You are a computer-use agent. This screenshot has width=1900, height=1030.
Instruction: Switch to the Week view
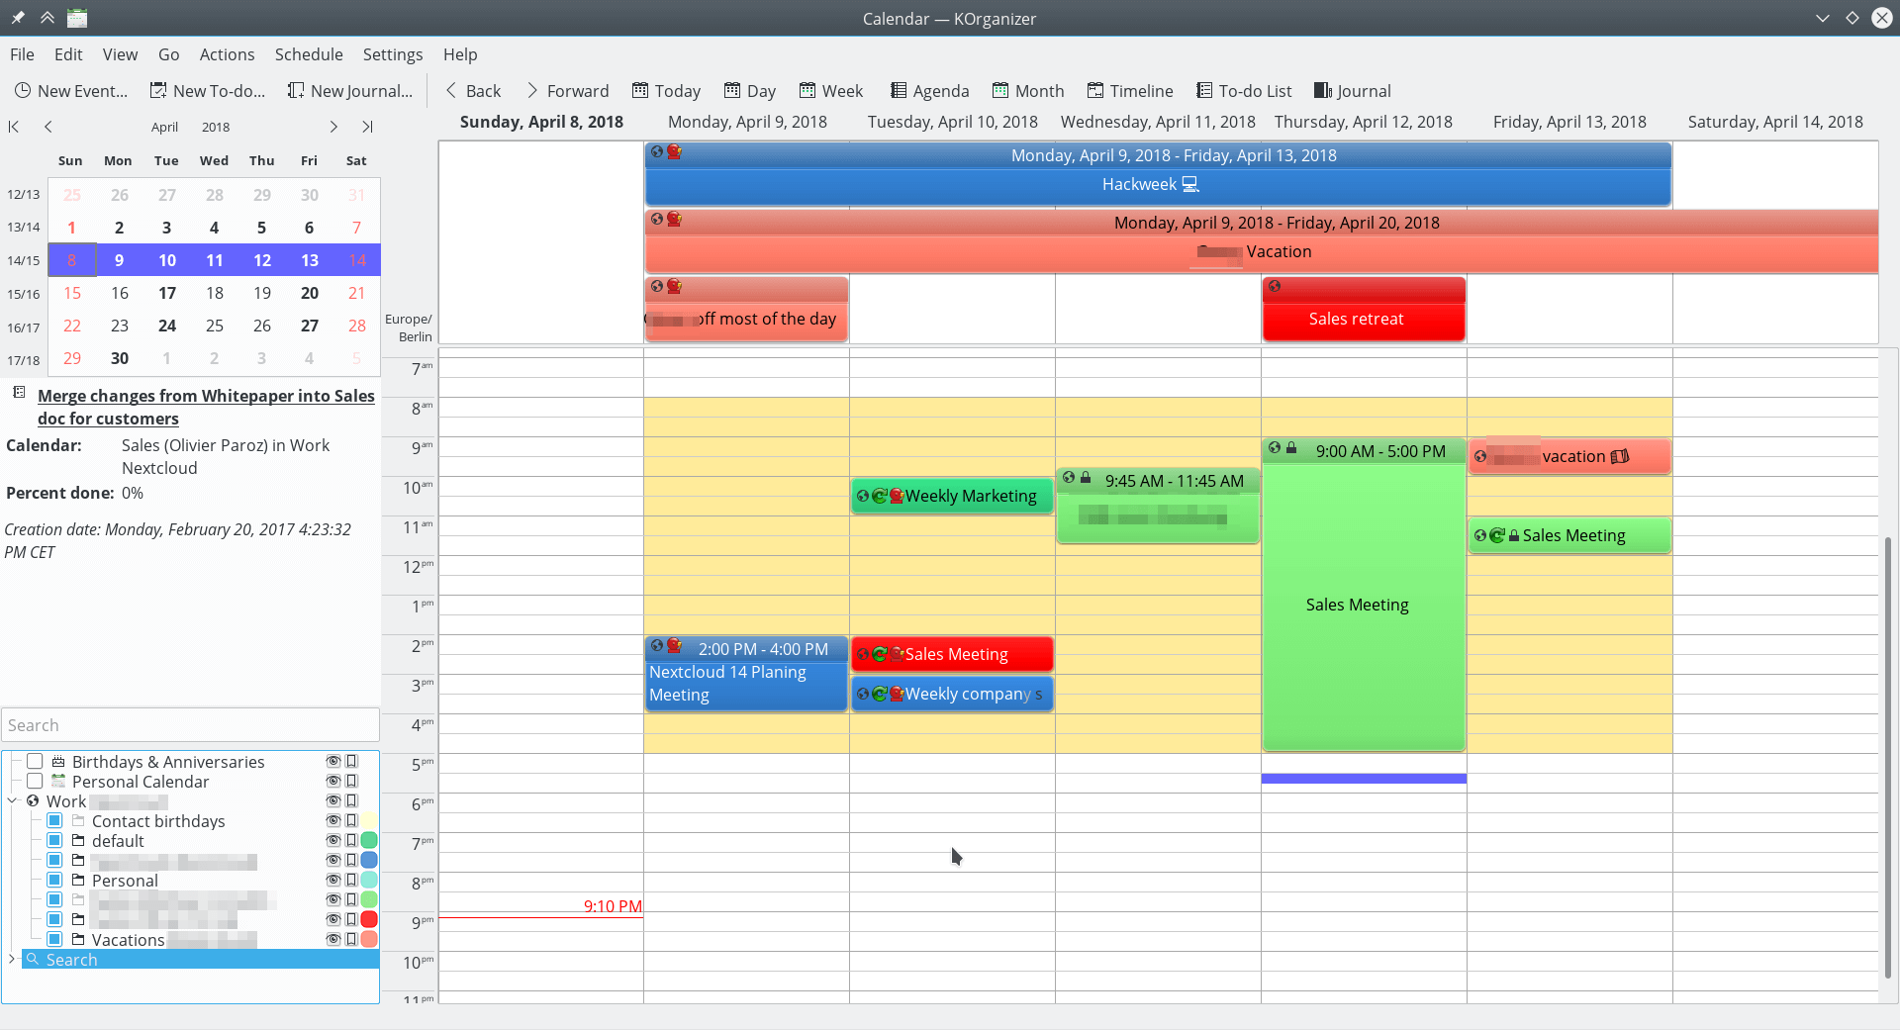tap(831, 90)
